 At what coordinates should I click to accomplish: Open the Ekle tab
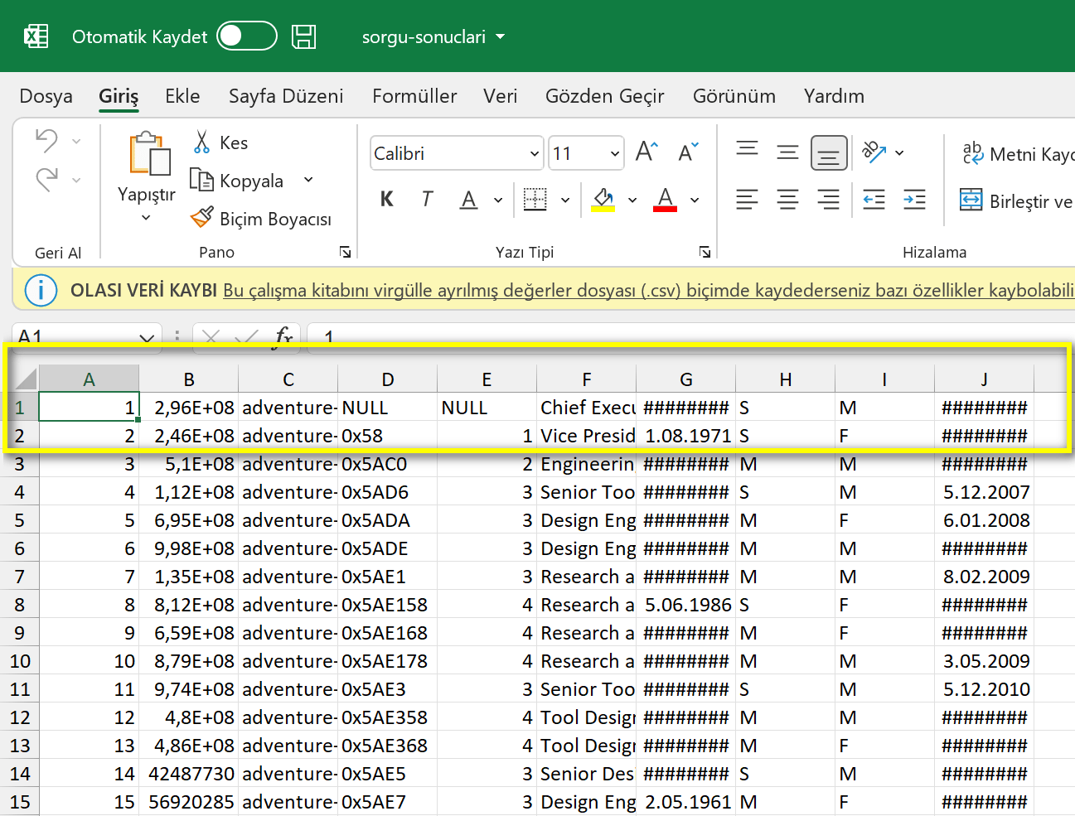point(182,96)
